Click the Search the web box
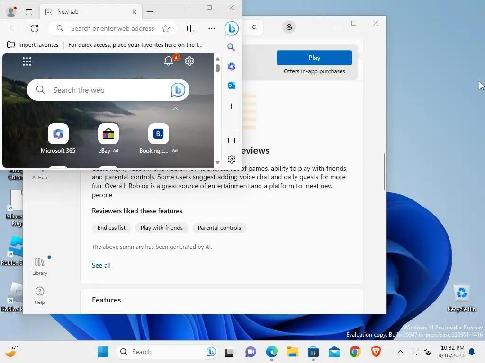The image size is (485, 363). tap(108, 90)
